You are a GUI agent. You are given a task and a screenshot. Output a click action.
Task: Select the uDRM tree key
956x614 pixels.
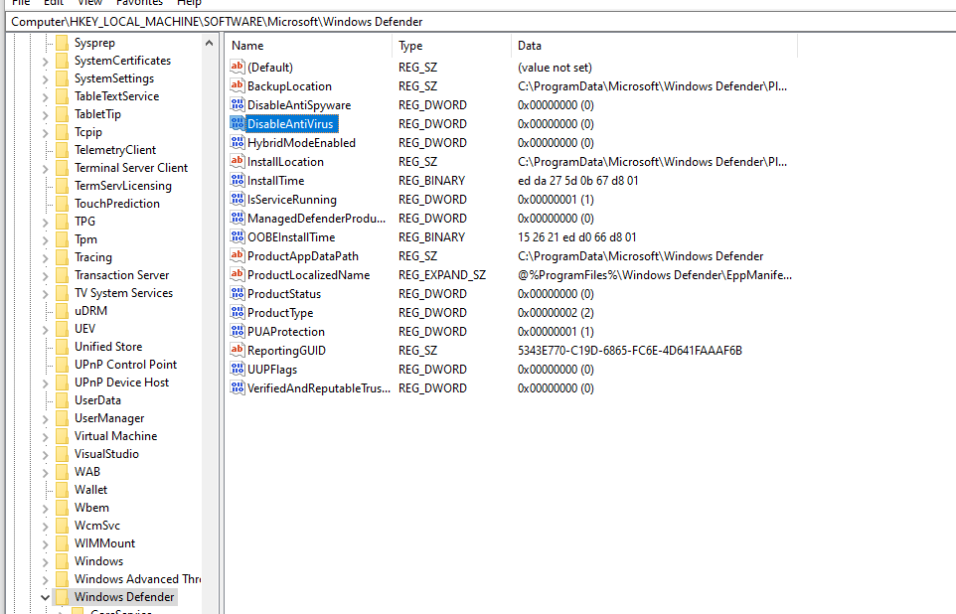90,311
